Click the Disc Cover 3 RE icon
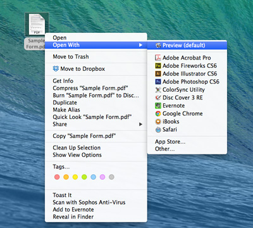253x228 pixels. click(x=158, y=98)
